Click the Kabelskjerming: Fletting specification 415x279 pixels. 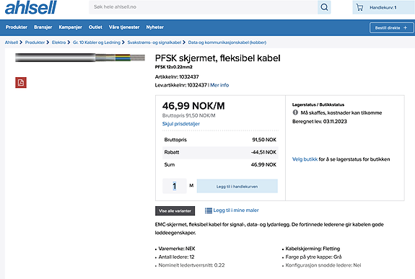313,249
